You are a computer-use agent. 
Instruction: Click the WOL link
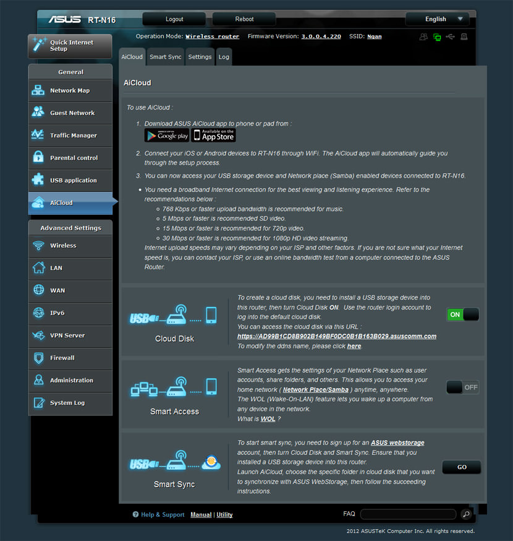click(268, 418)
